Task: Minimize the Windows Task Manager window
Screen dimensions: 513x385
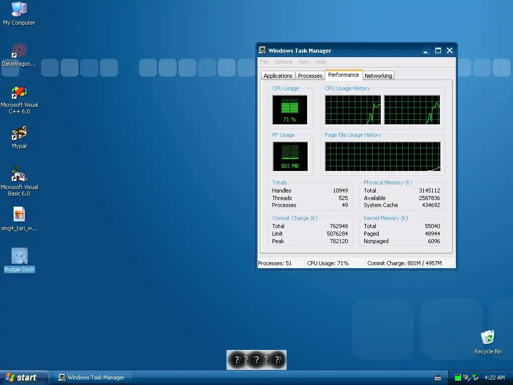Action: tap(426, 51)
